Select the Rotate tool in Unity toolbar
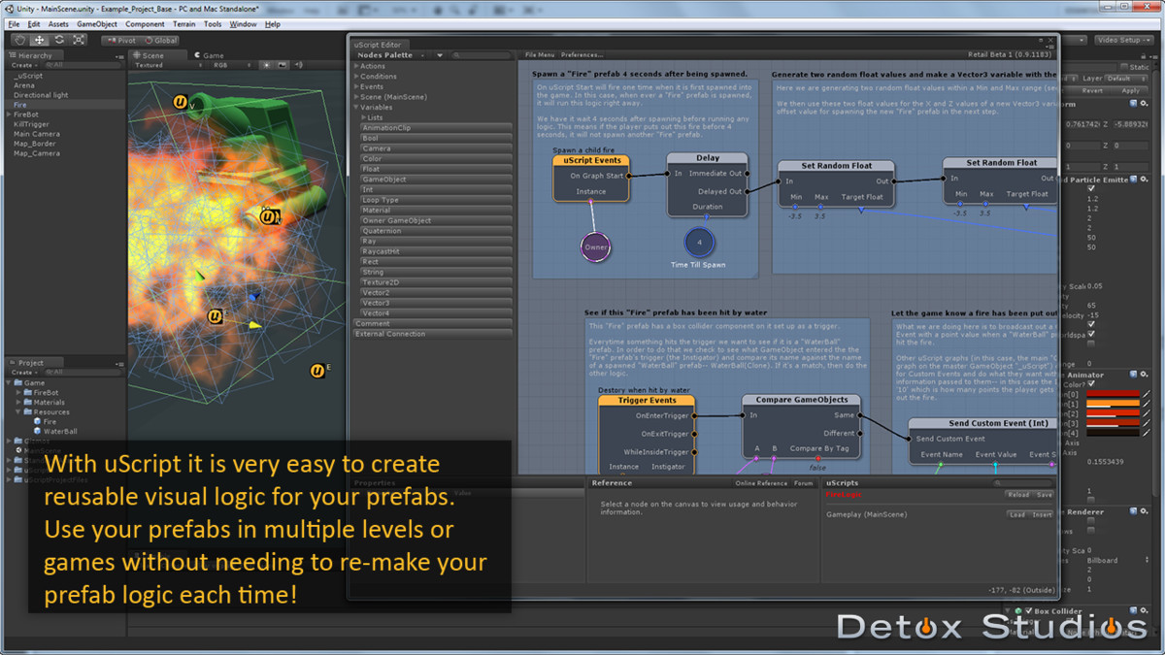Screen dimensions: 1165x655 coord(59,40)
